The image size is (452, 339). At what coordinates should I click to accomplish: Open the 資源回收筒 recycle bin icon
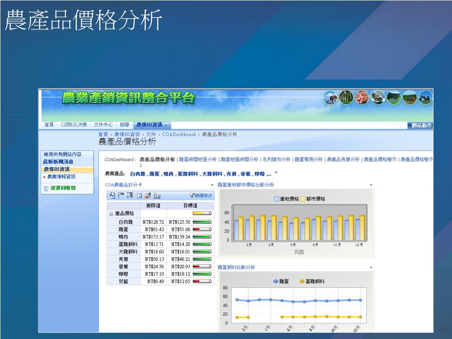45,188
